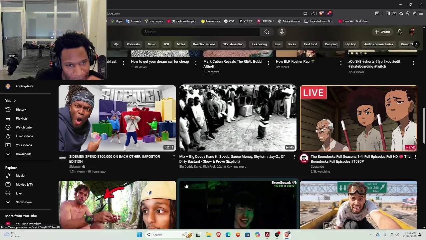Screen dimensions: 426x240
Task: Click the share page icon in address bar
Action: 313,13
